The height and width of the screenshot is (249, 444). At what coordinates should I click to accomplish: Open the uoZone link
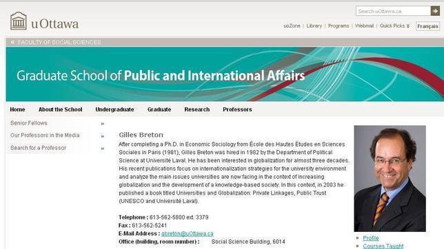(292, 25)
